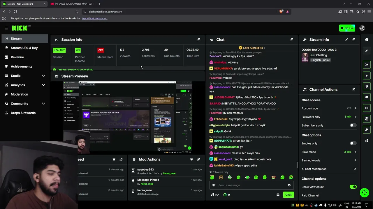Switch to Eagle Tournament Map Test tab

tap(72, 4)
